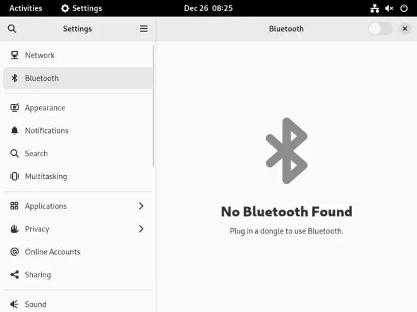This screenshot has height=312, width=417.
Task: Open the Settings app menu in top bar
Action: 82,8
